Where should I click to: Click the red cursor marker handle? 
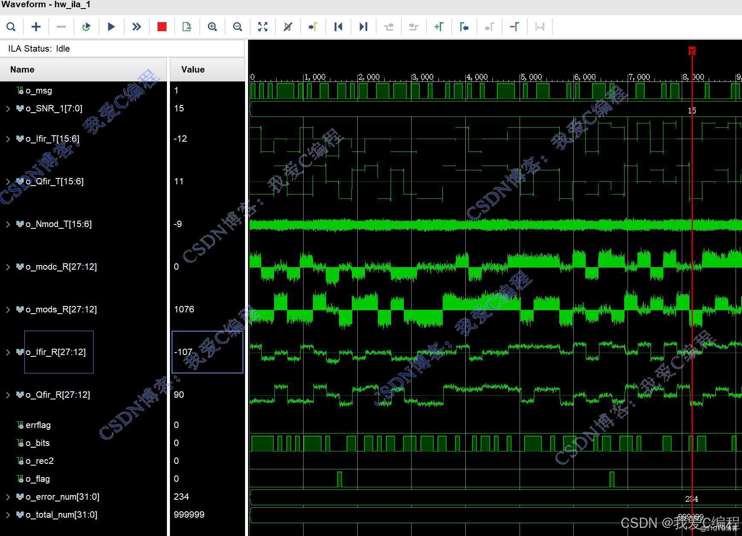tap(692, 51)
